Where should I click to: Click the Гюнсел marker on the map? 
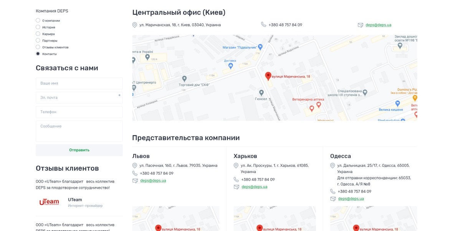point(261,93)
